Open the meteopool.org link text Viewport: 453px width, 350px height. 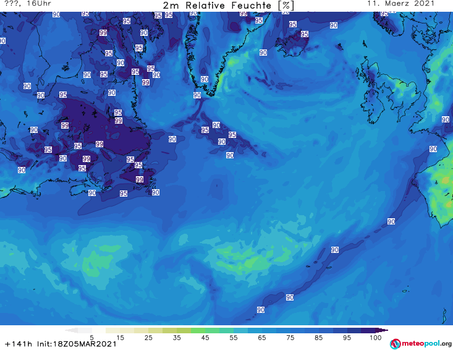pyautogui.click(x=426, y=344)
